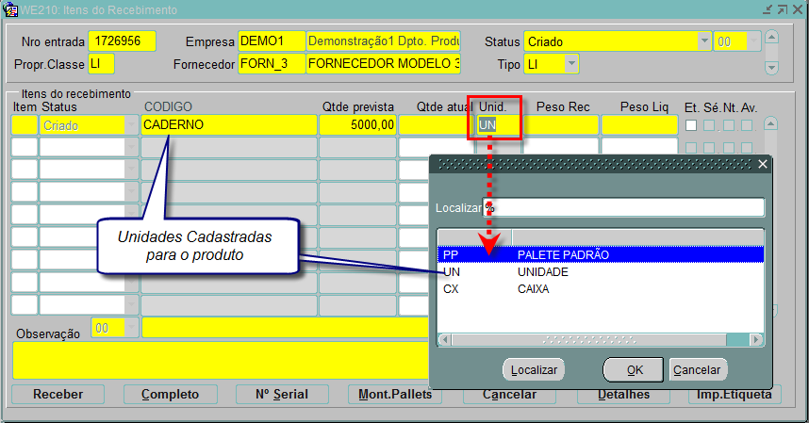This screenshot has height=423, width=809.
Task: Click Cancelar in the lookup dialog
Action: 697,370
